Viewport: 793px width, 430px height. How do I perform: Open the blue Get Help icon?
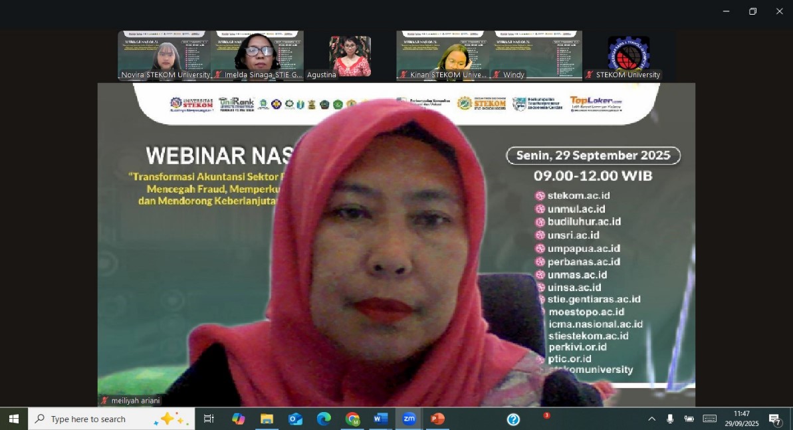coord(513,419)
